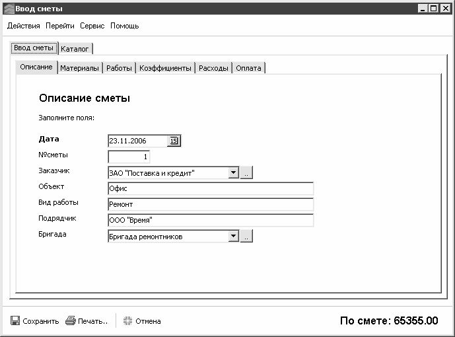The height and width of the screenshot is (337, 455).
Task: Select the Коэффициенты tab
Action: (165, 68)
